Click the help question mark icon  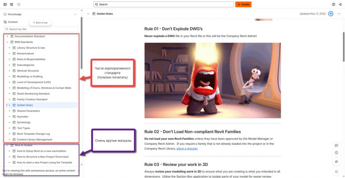coord(334,4)
